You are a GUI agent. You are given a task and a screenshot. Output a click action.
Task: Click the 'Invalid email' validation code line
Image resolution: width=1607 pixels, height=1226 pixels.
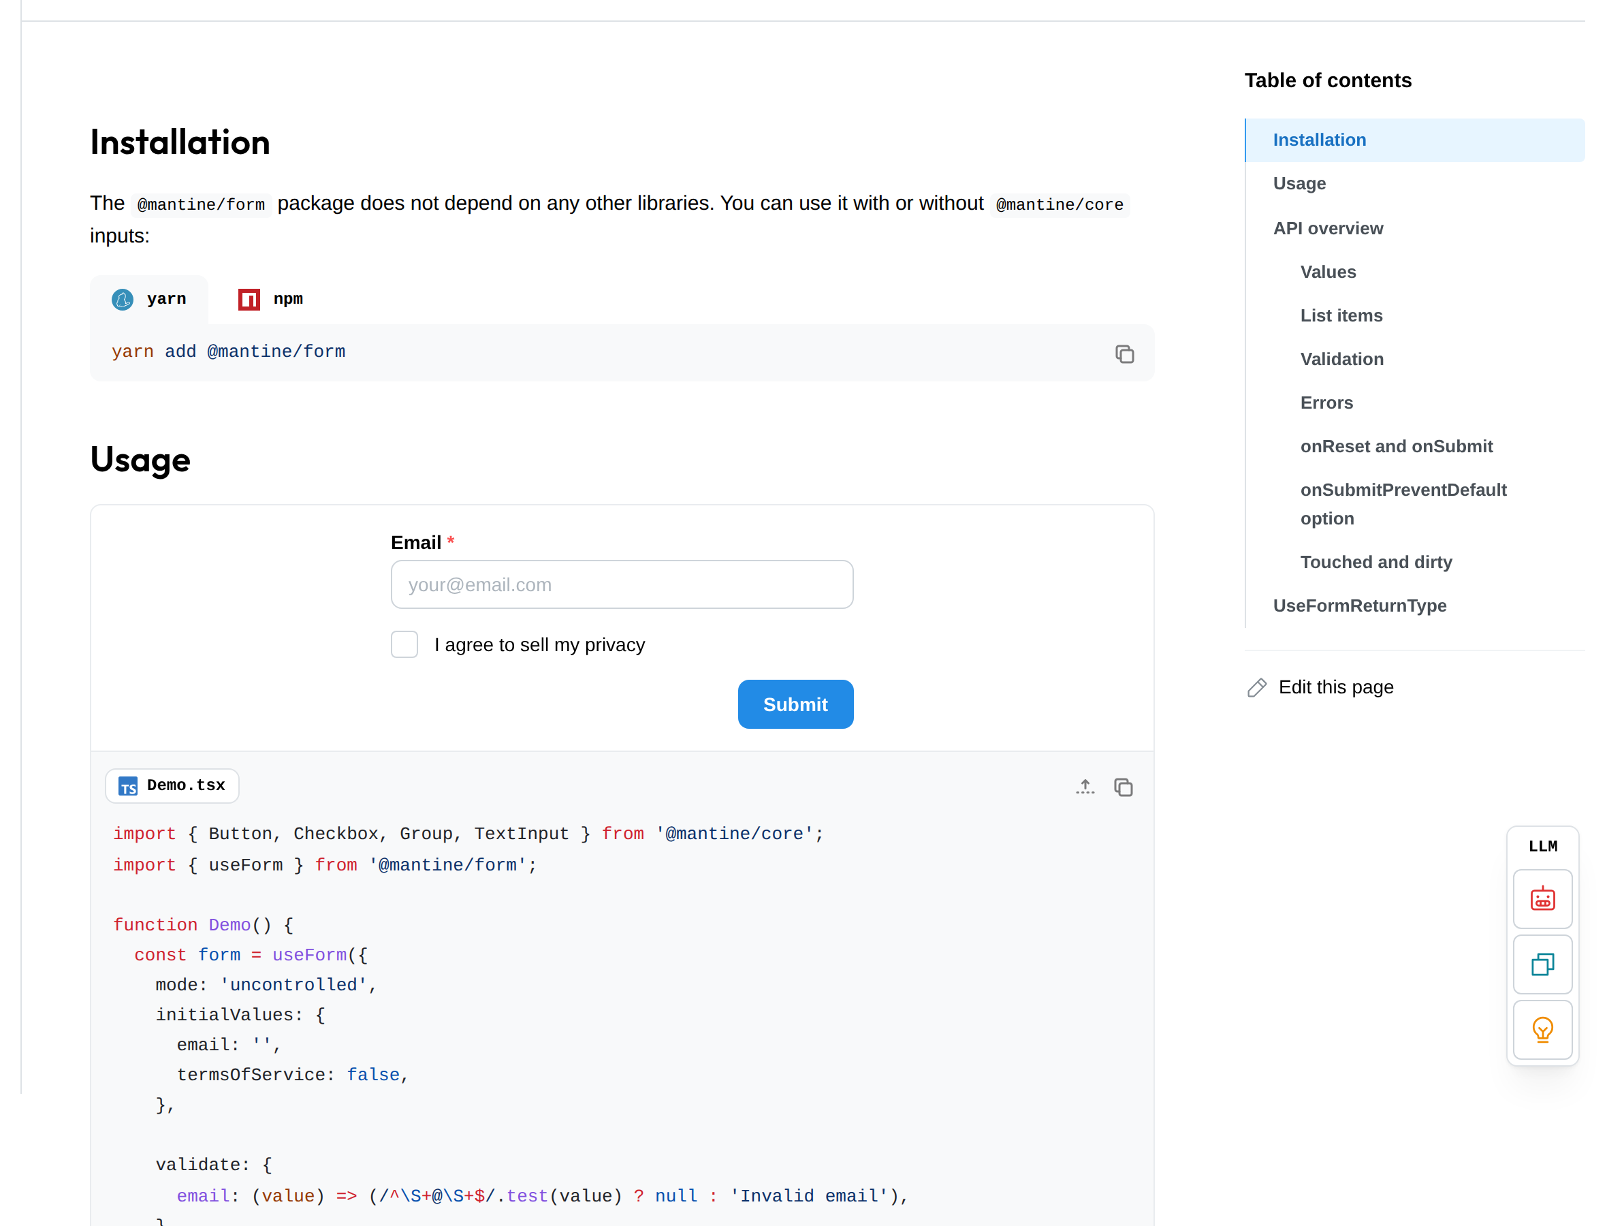pyautogui.click(x=542, y=1195)
